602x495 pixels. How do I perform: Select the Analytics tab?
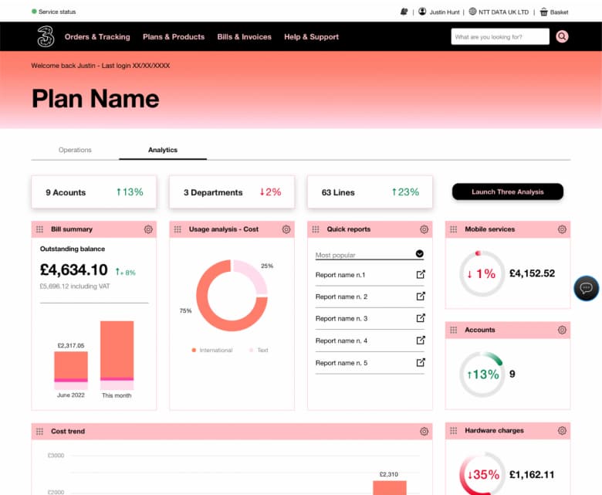tap(163, 150)
